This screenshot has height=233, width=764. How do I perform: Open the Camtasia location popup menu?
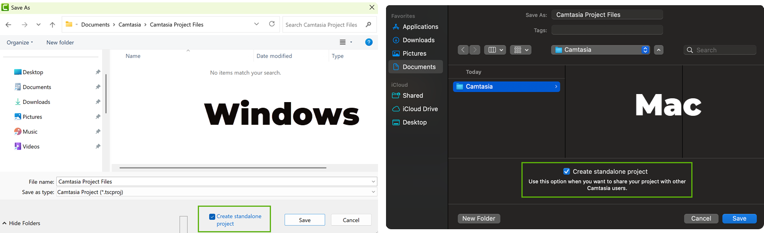(601, 50)
